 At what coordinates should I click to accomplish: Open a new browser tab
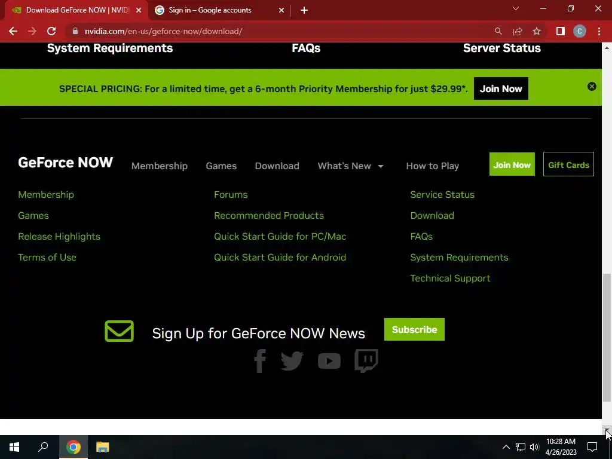tap(304, 11)
